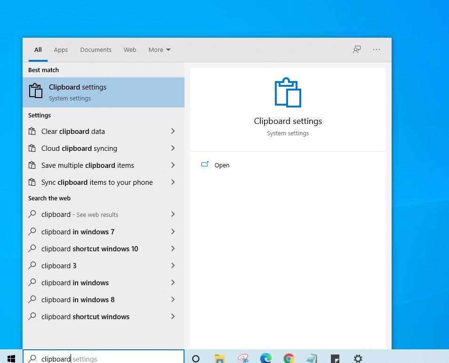The width and height of the screenshot is (449, 363).
Task: Select Clipboard settings best match result
Action: point(104,92)
